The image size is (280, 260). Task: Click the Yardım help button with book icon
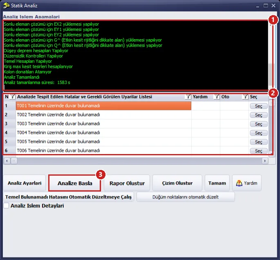(247, 183)
